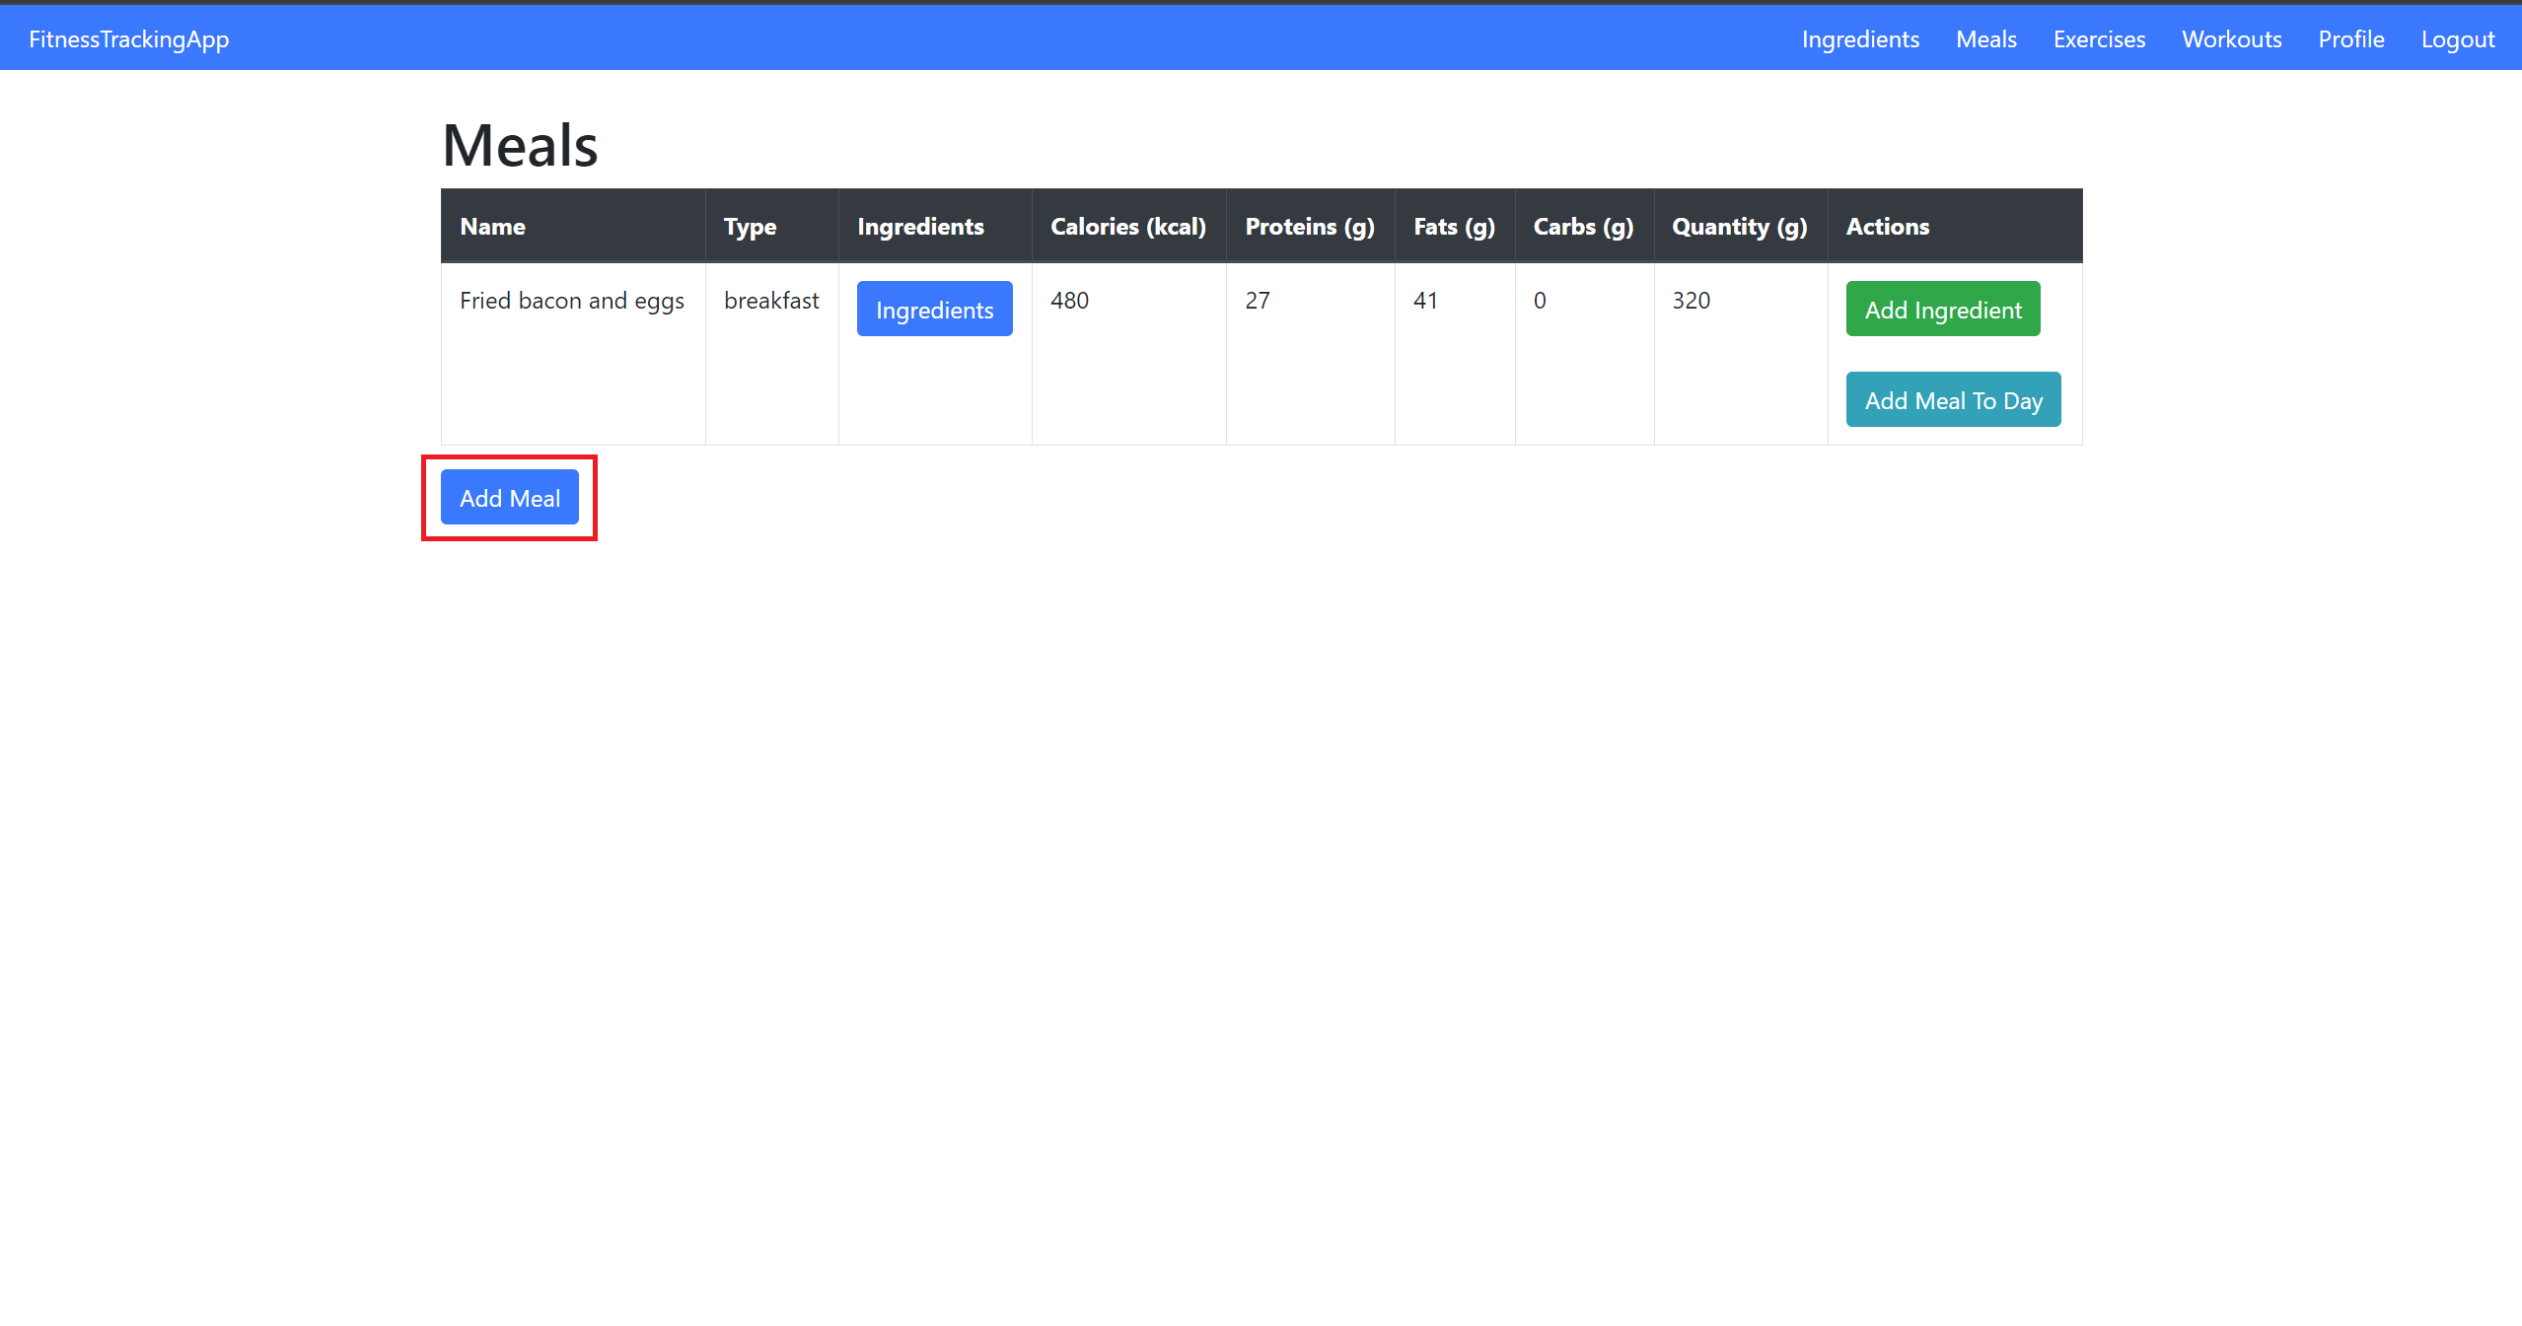2522x1326 pixels.
Task: Click the Carbs (g) column header
Action: (x=1582, y=227)
